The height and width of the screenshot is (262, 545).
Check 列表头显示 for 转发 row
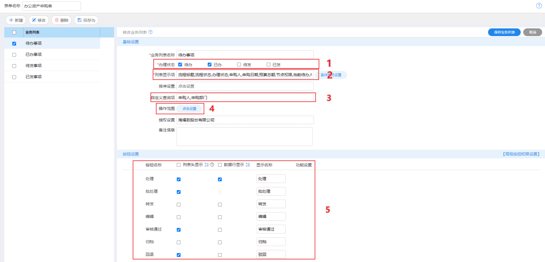click(178, 205)
